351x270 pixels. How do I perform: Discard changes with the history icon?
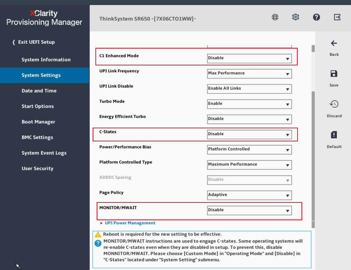334,104
